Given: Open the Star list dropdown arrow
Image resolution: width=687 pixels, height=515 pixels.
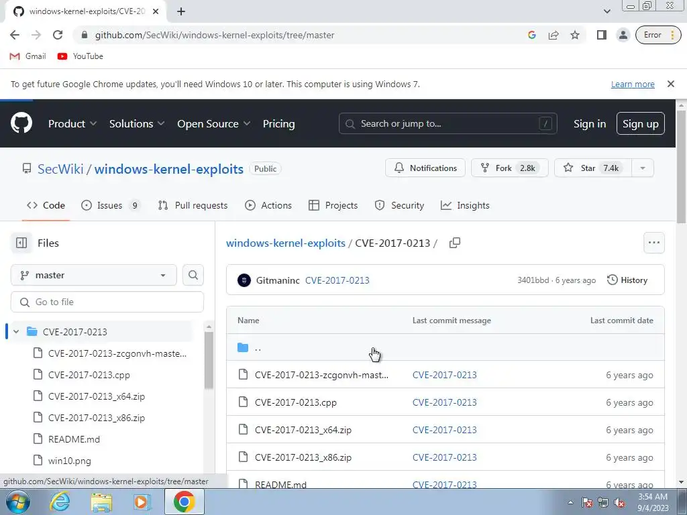Looking at the screenshot, I should 642,168.
